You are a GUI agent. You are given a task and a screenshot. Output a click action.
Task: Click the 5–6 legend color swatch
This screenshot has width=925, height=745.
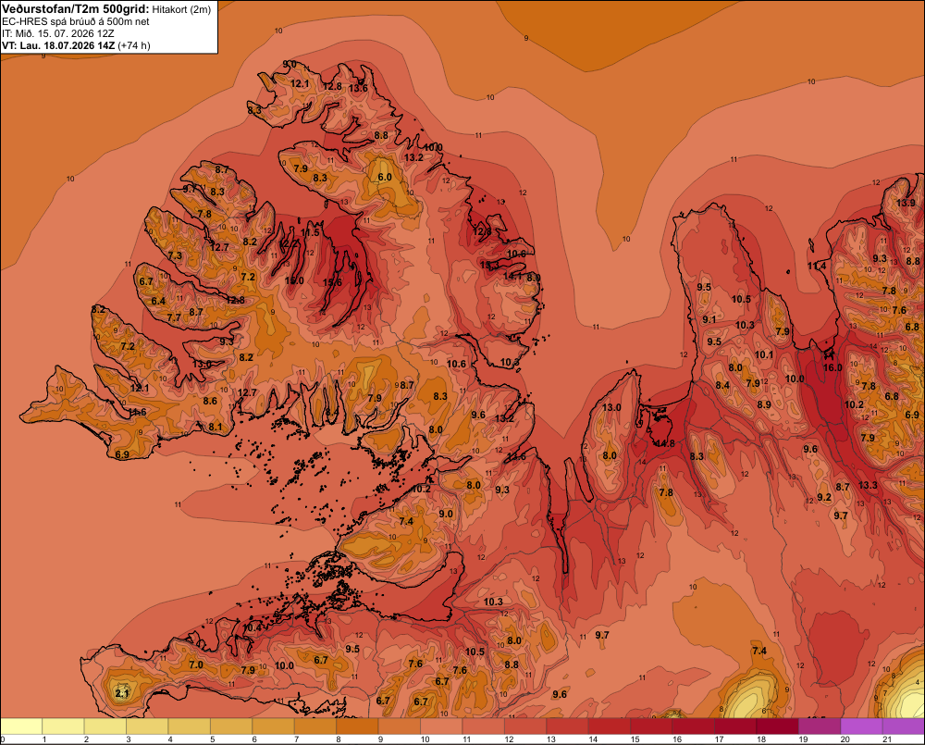pyautogui.click(x=231, y=726)
